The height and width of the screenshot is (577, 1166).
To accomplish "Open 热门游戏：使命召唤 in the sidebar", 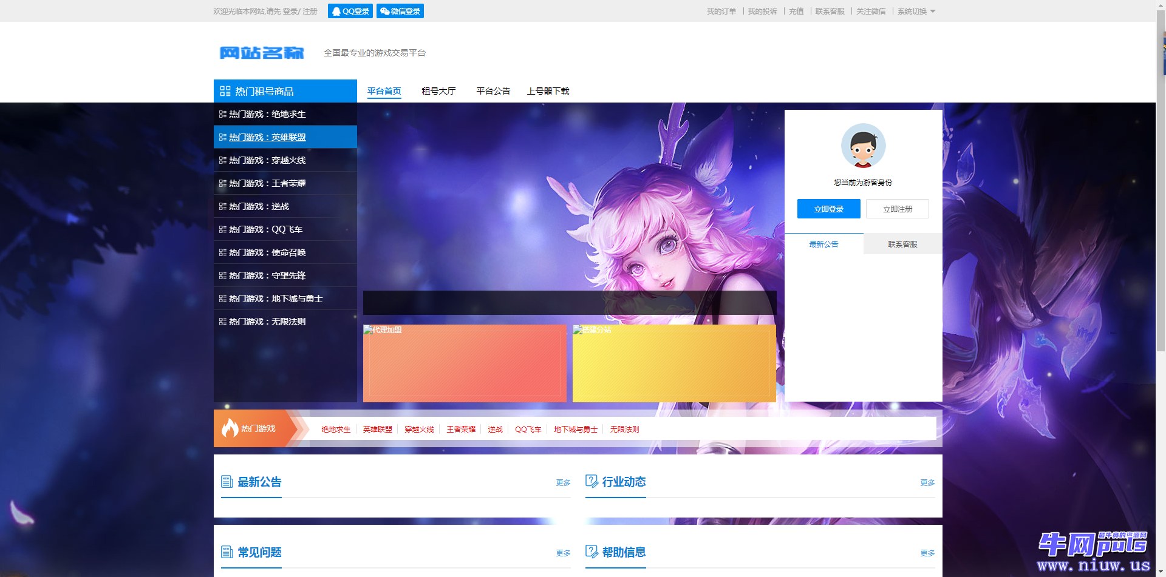I will tap(285, 252).
